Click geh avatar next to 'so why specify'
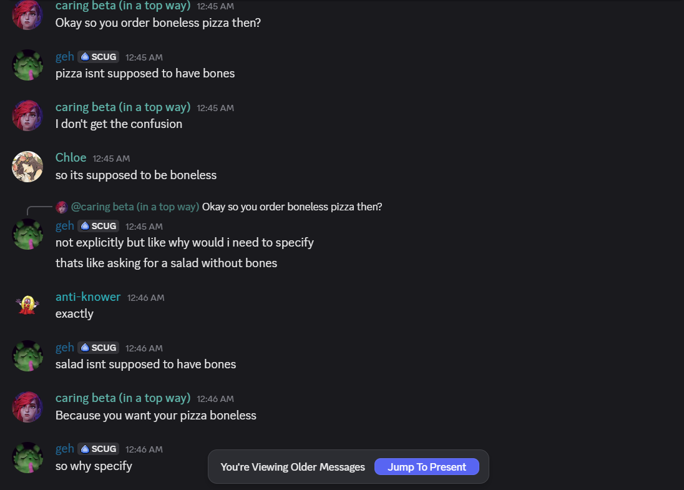Image resolution: width=684 pixels, height=490 pixels. click(27, 458)
